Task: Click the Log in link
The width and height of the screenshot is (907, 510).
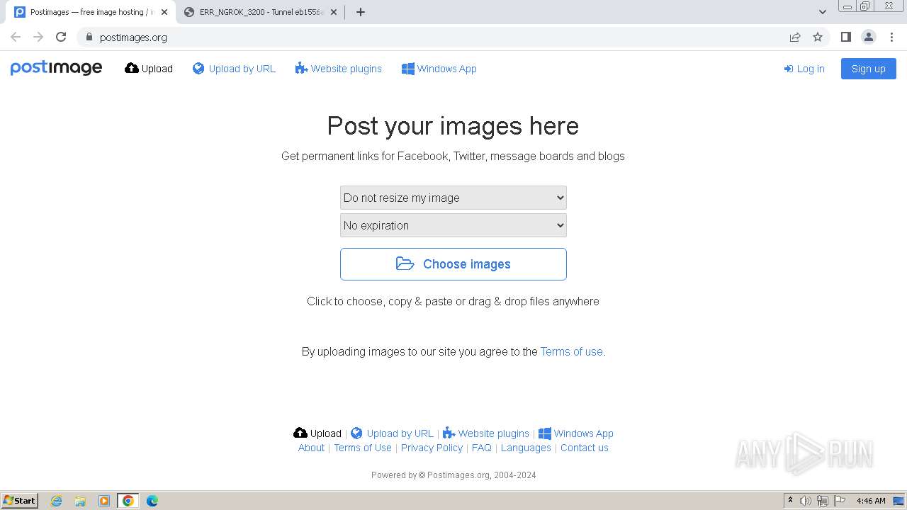Action: point(804,69)
